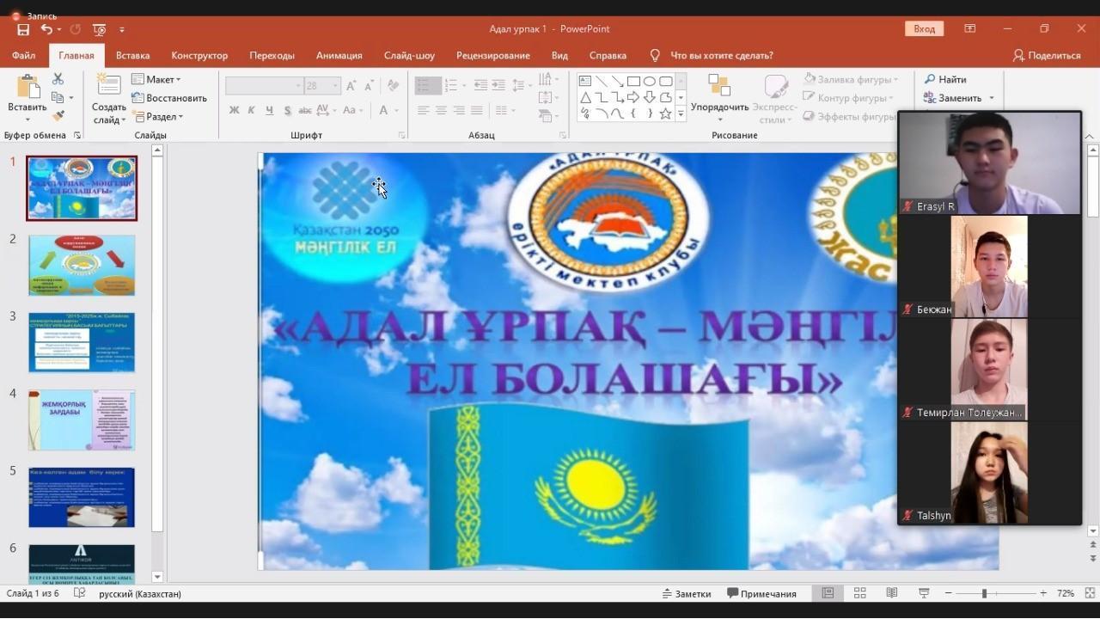Click the Поделиться share button
Image resolution: width=1100 pixels, height=619 pixels.
(x=1046, y=55)
